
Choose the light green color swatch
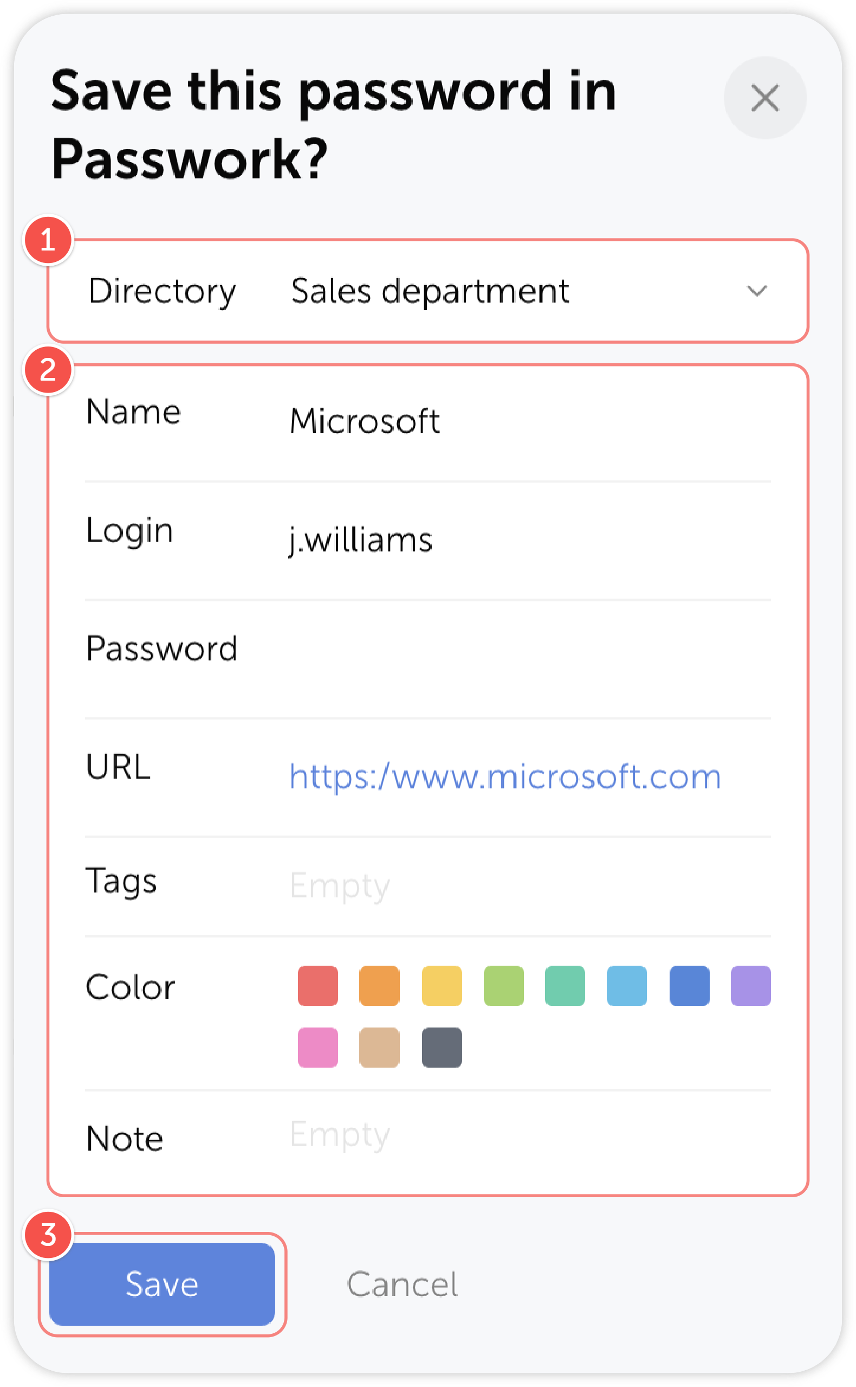[503, 986]
